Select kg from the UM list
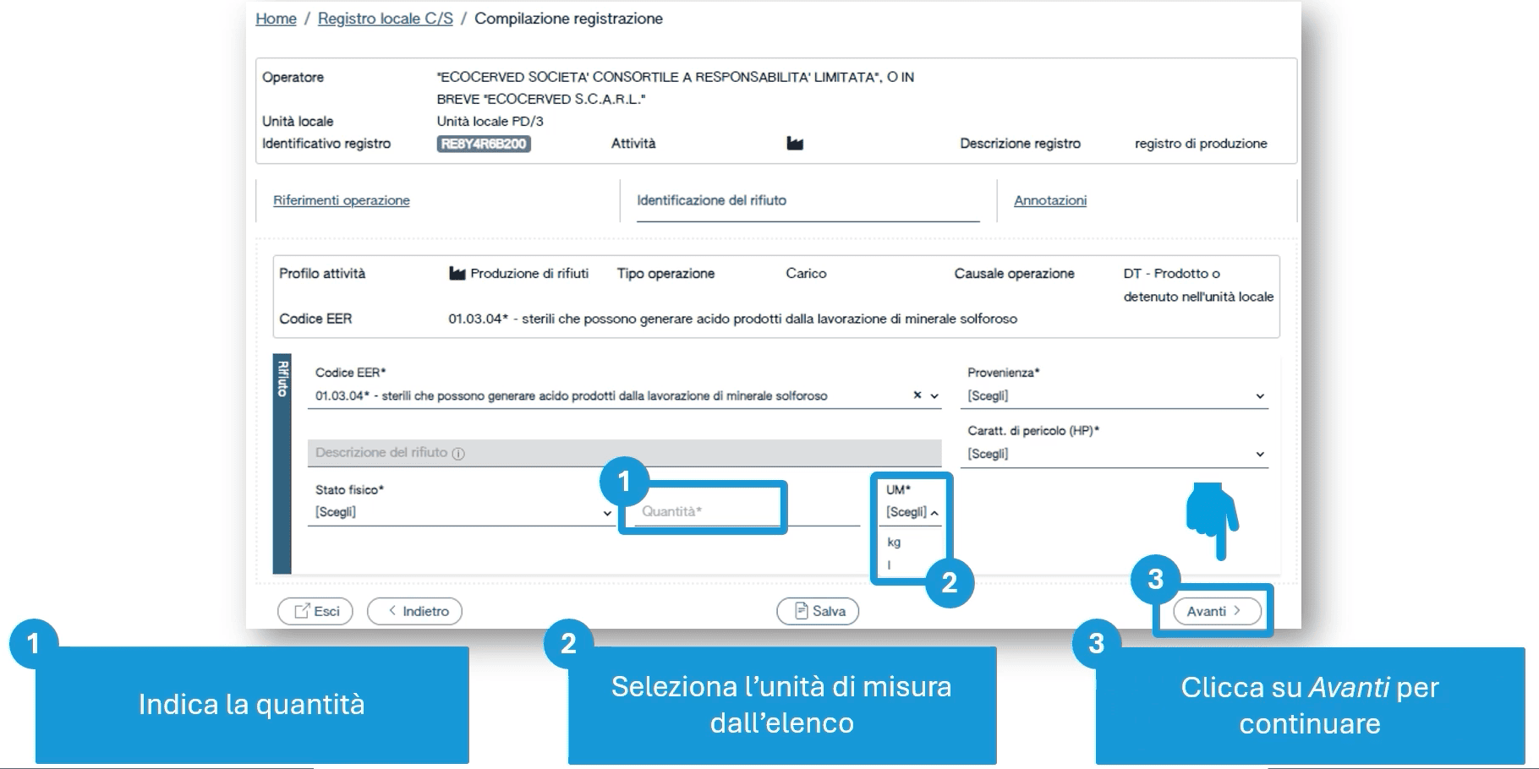The width and height of the screenshot is (1539, 769). coord(895,543)
